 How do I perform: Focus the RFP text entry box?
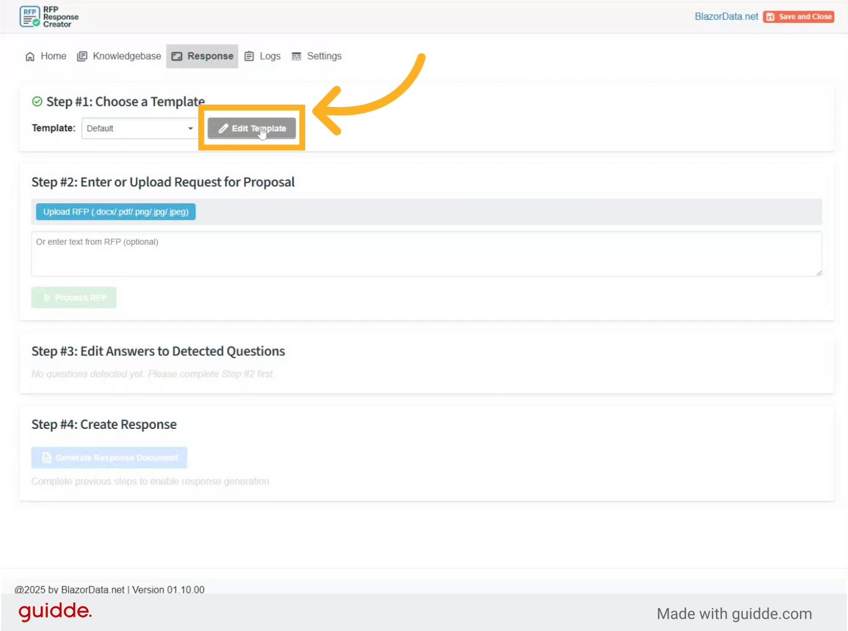click(x=427, y=254)
